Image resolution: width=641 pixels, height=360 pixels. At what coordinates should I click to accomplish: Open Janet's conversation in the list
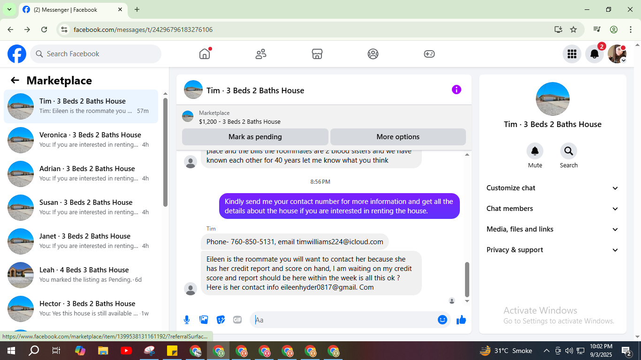pos(81,241)
